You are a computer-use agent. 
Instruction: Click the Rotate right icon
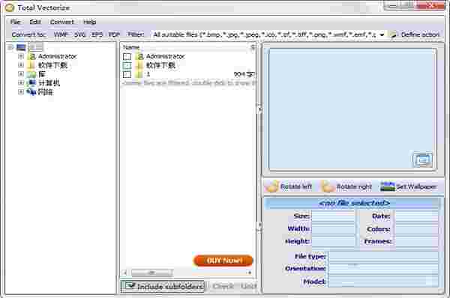328,186
